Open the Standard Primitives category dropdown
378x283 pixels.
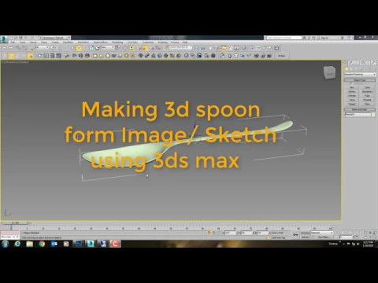[x=360, y=75]
